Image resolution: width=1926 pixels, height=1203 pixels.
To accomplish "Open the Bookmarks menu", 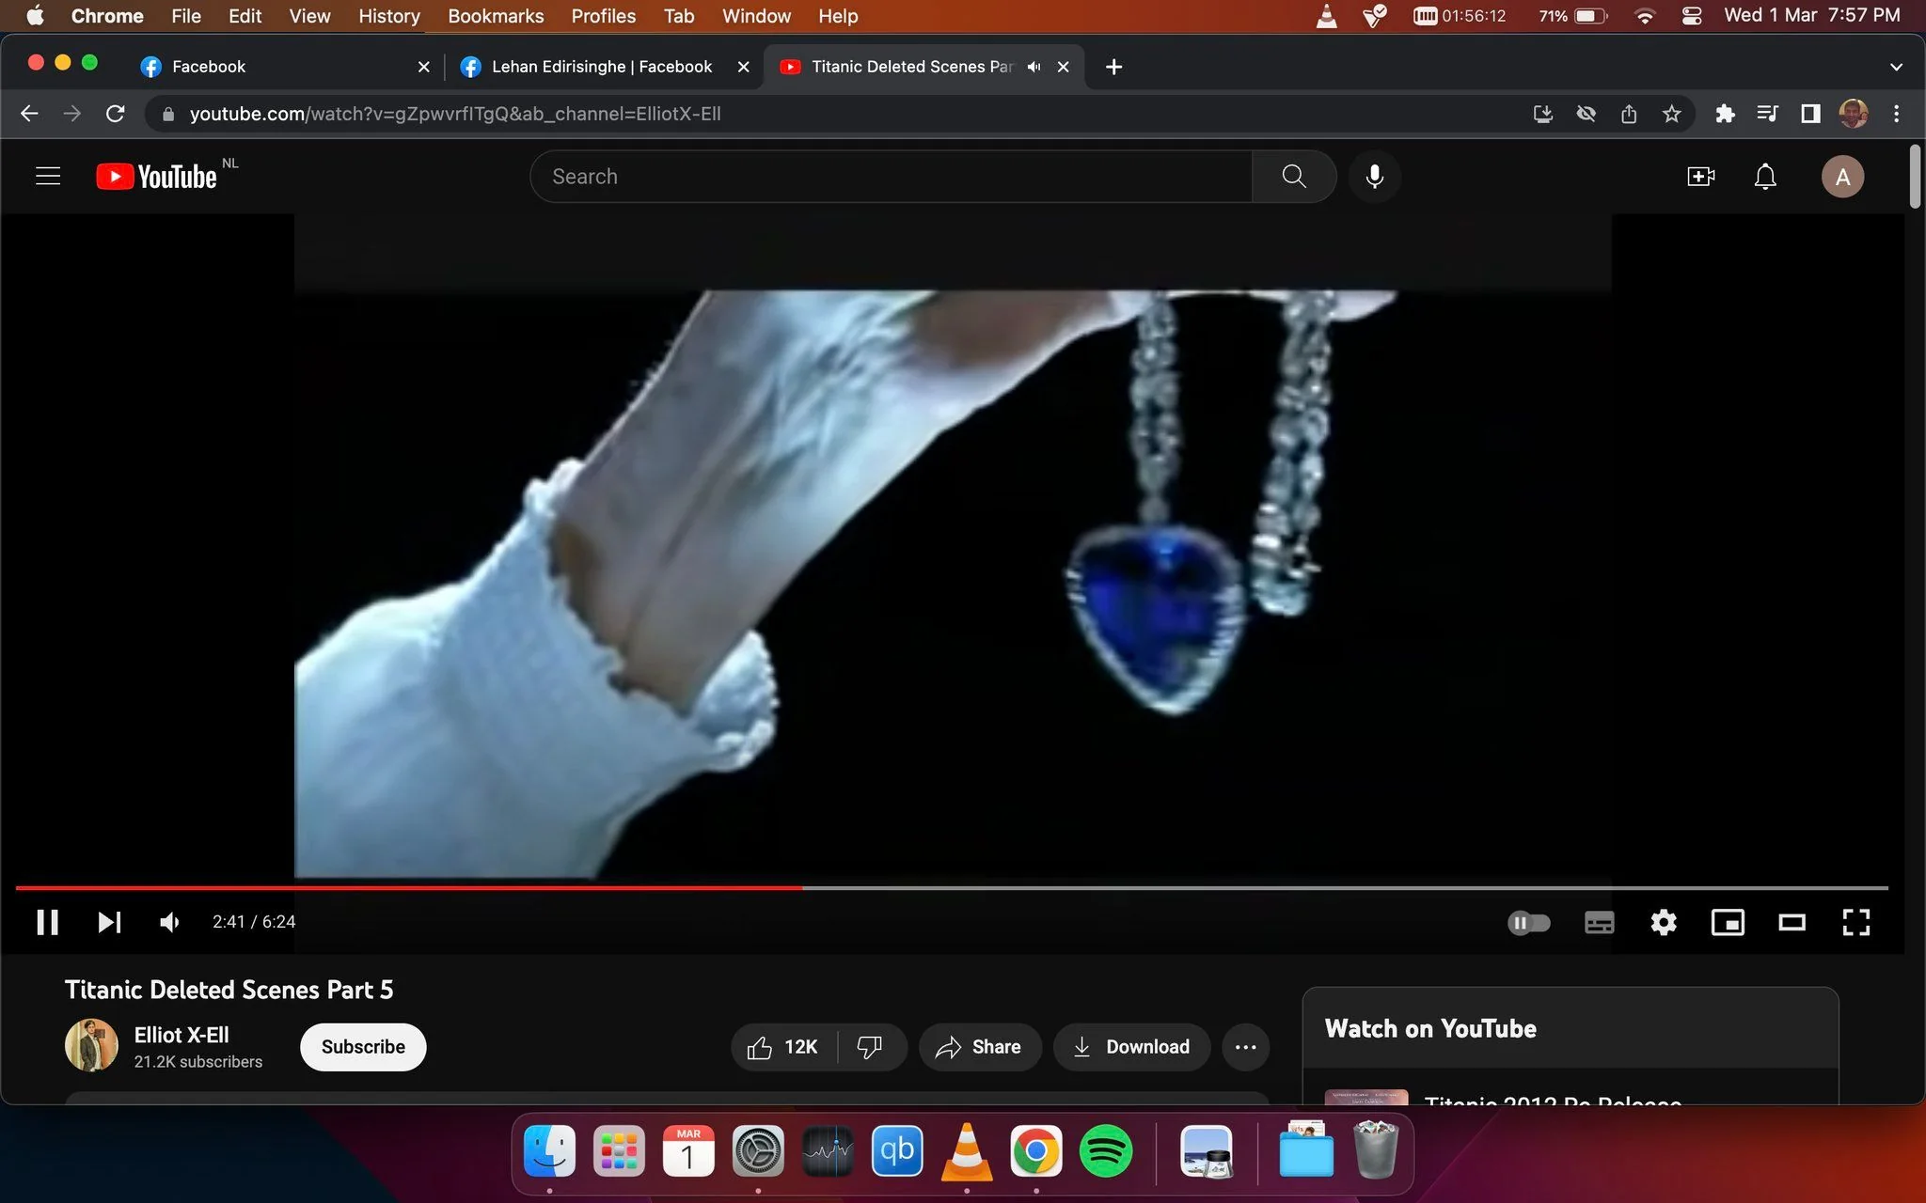I will click(x=496, y=16).
